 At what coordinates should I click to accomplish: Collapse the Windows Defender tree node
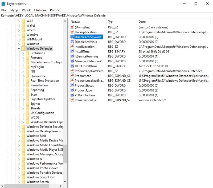[x=19, y=49]
